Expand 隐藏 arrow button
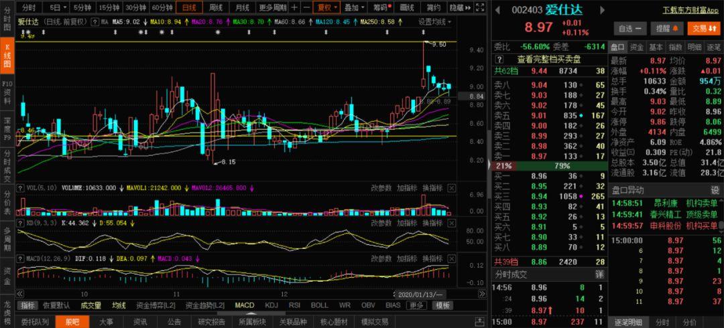The width and height of the screenshot is (724, 328). pyautogui.click(x=460, y=7)
